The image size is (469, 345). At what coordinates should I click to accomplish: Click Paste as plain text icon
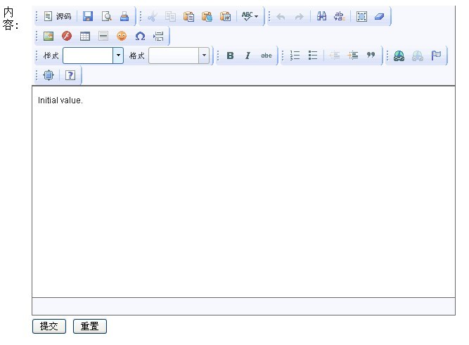(207, 16)
